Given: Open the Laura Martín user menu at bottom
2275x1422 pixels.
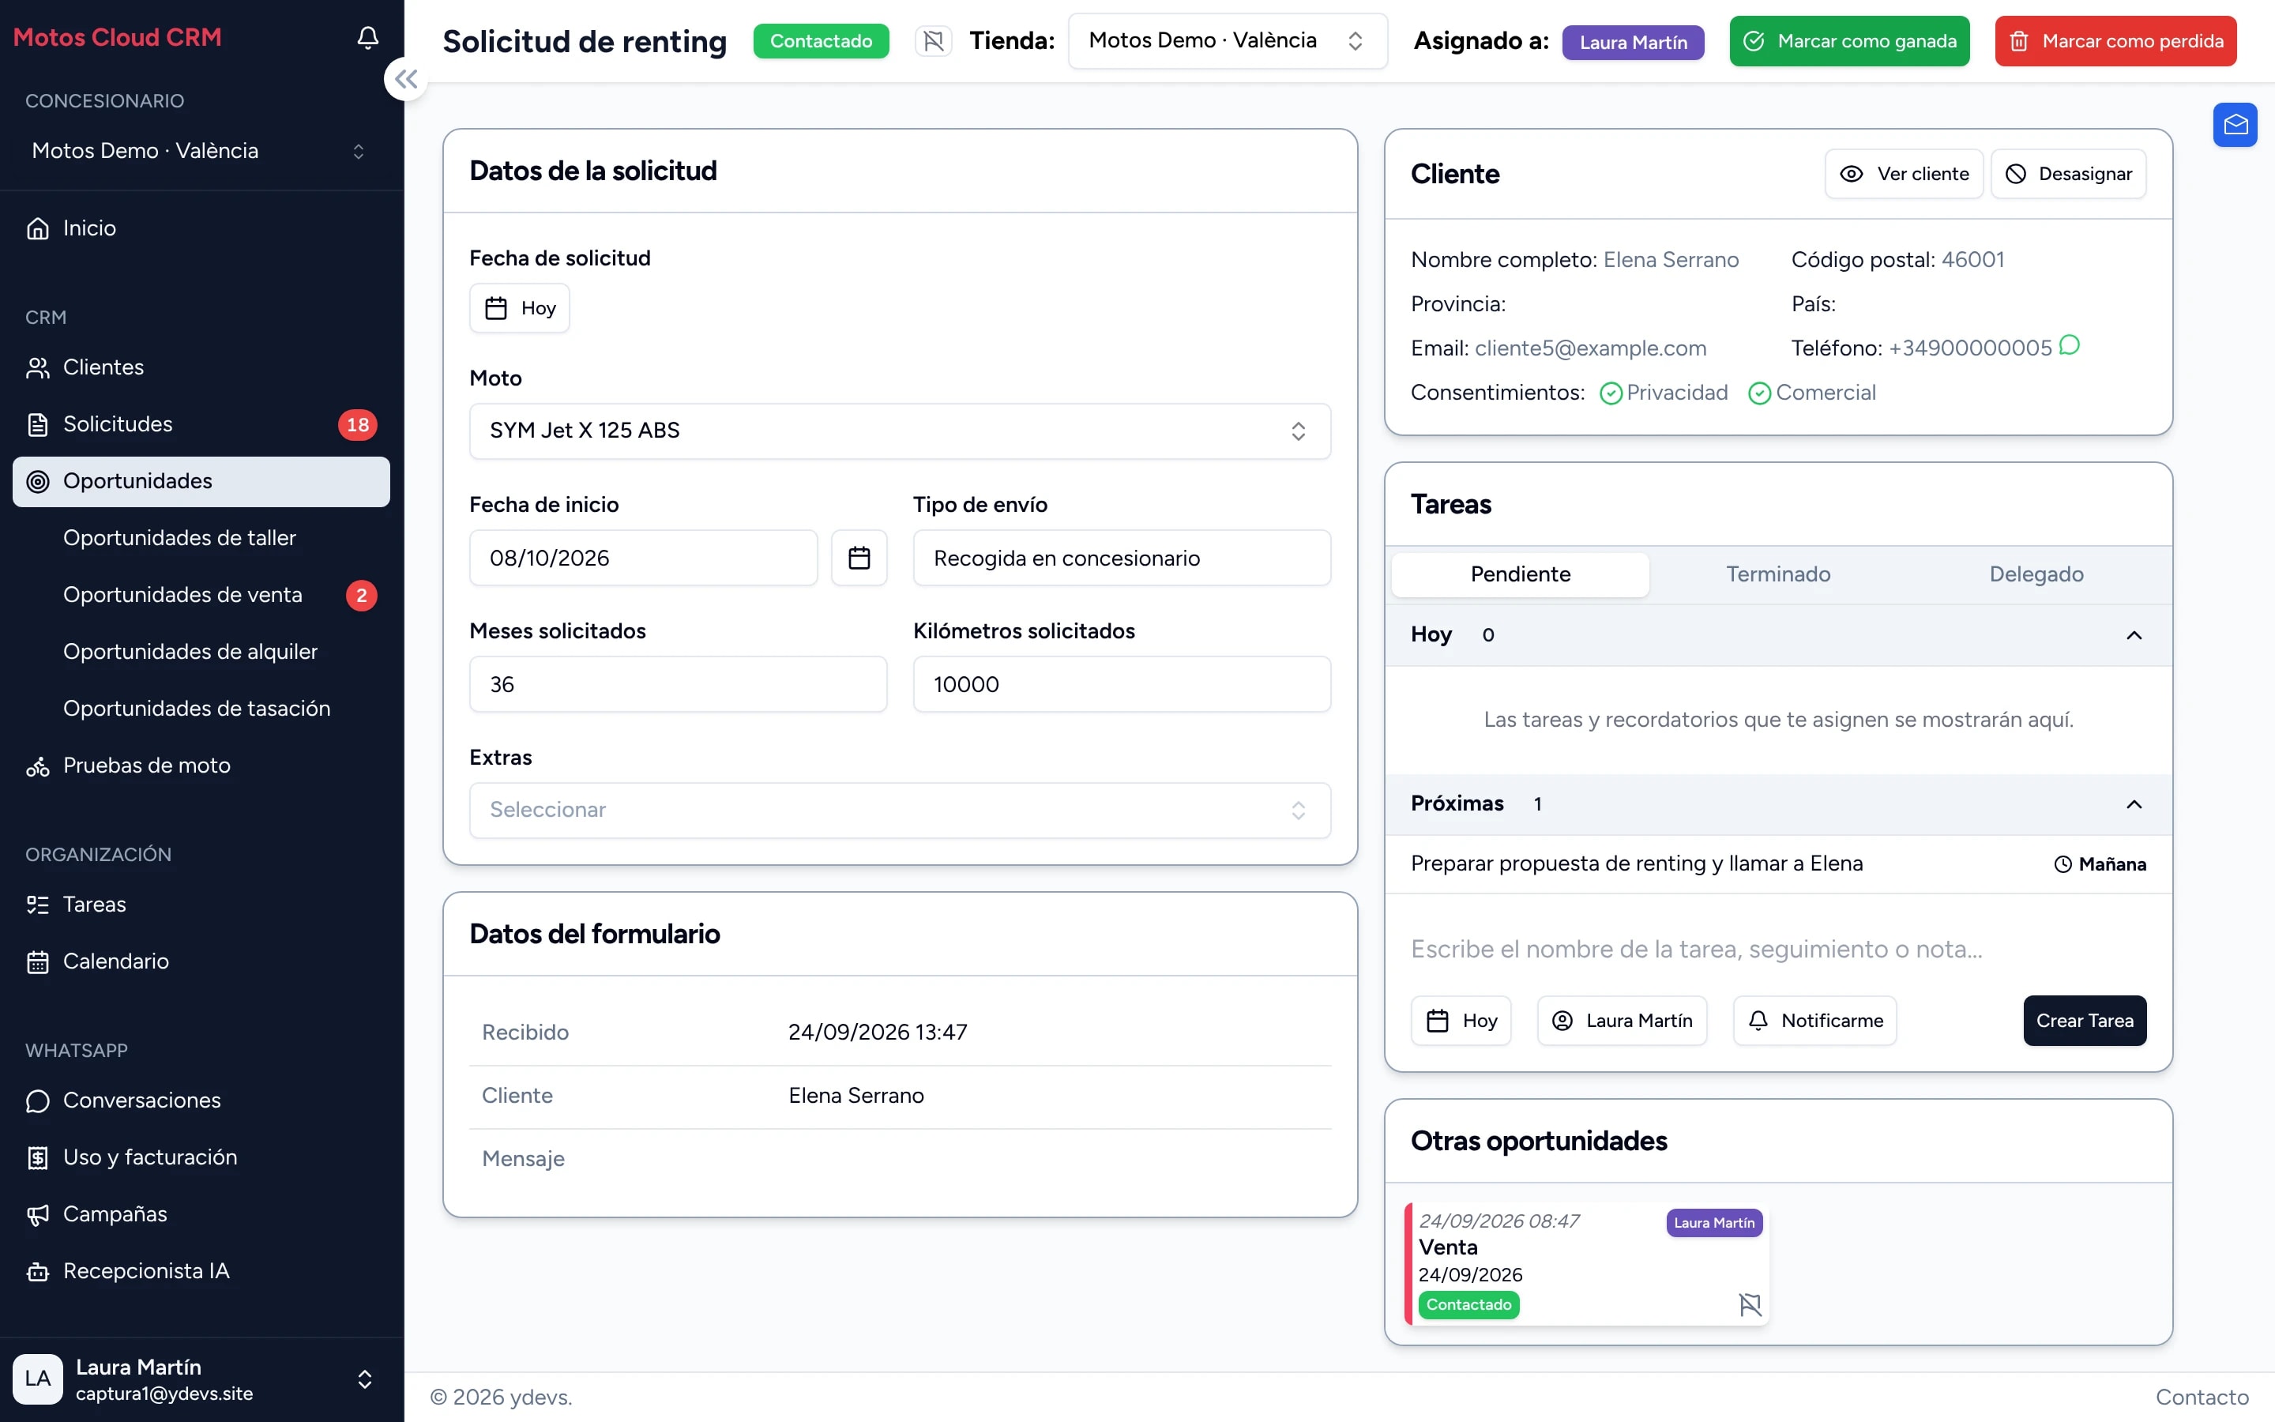Looking at the screenshot, I should [201, 1379].
